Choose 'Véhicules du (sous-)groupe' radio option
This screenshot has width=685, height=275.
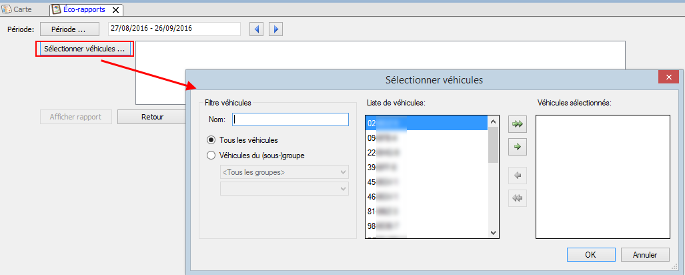(x=211, y=156)
